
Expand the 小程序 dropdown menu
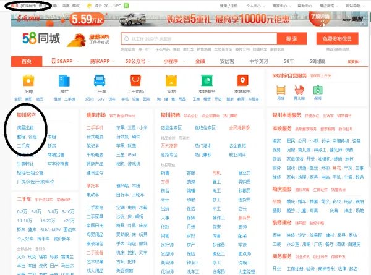[184, 61]
